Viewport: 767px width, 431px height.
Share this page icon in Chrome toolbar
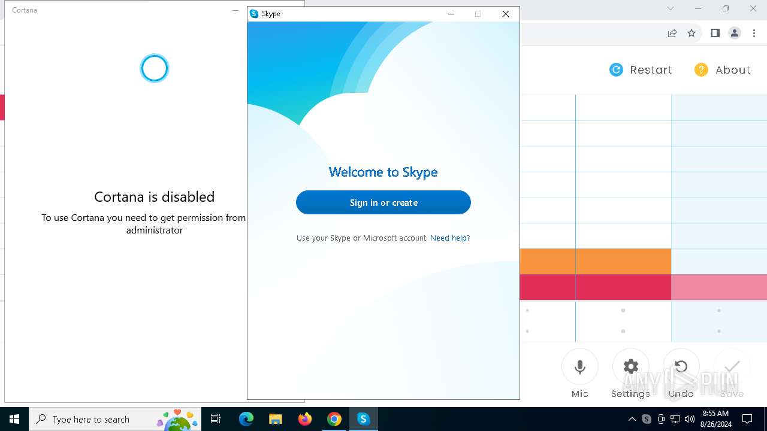[x=672, y=34]
